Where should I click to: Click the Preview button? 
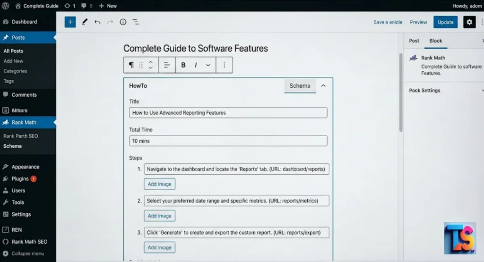(418, 22)
